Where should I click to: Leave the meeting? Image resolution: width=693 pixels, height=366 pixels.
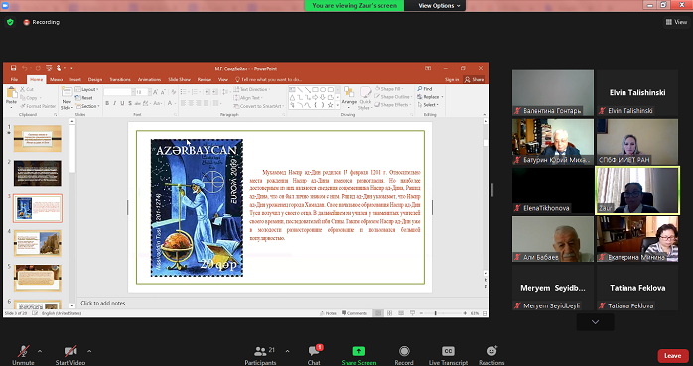(x=673, y=356)
